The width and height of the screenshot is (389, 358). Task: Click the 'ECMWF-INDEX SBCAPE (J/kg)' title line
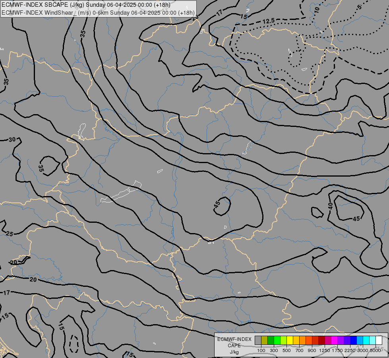[86, 5]
